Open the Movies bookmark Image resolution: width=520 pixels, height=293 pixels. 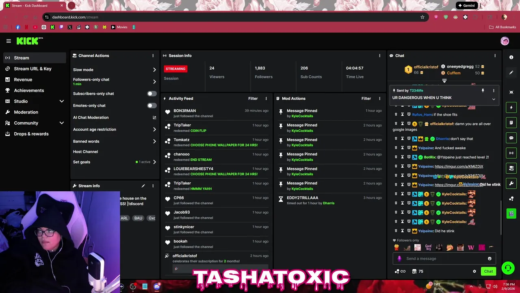119,27
